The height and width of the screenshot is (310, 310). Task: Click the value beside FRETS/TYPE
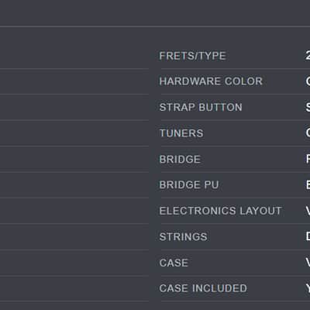coord(308,56)
